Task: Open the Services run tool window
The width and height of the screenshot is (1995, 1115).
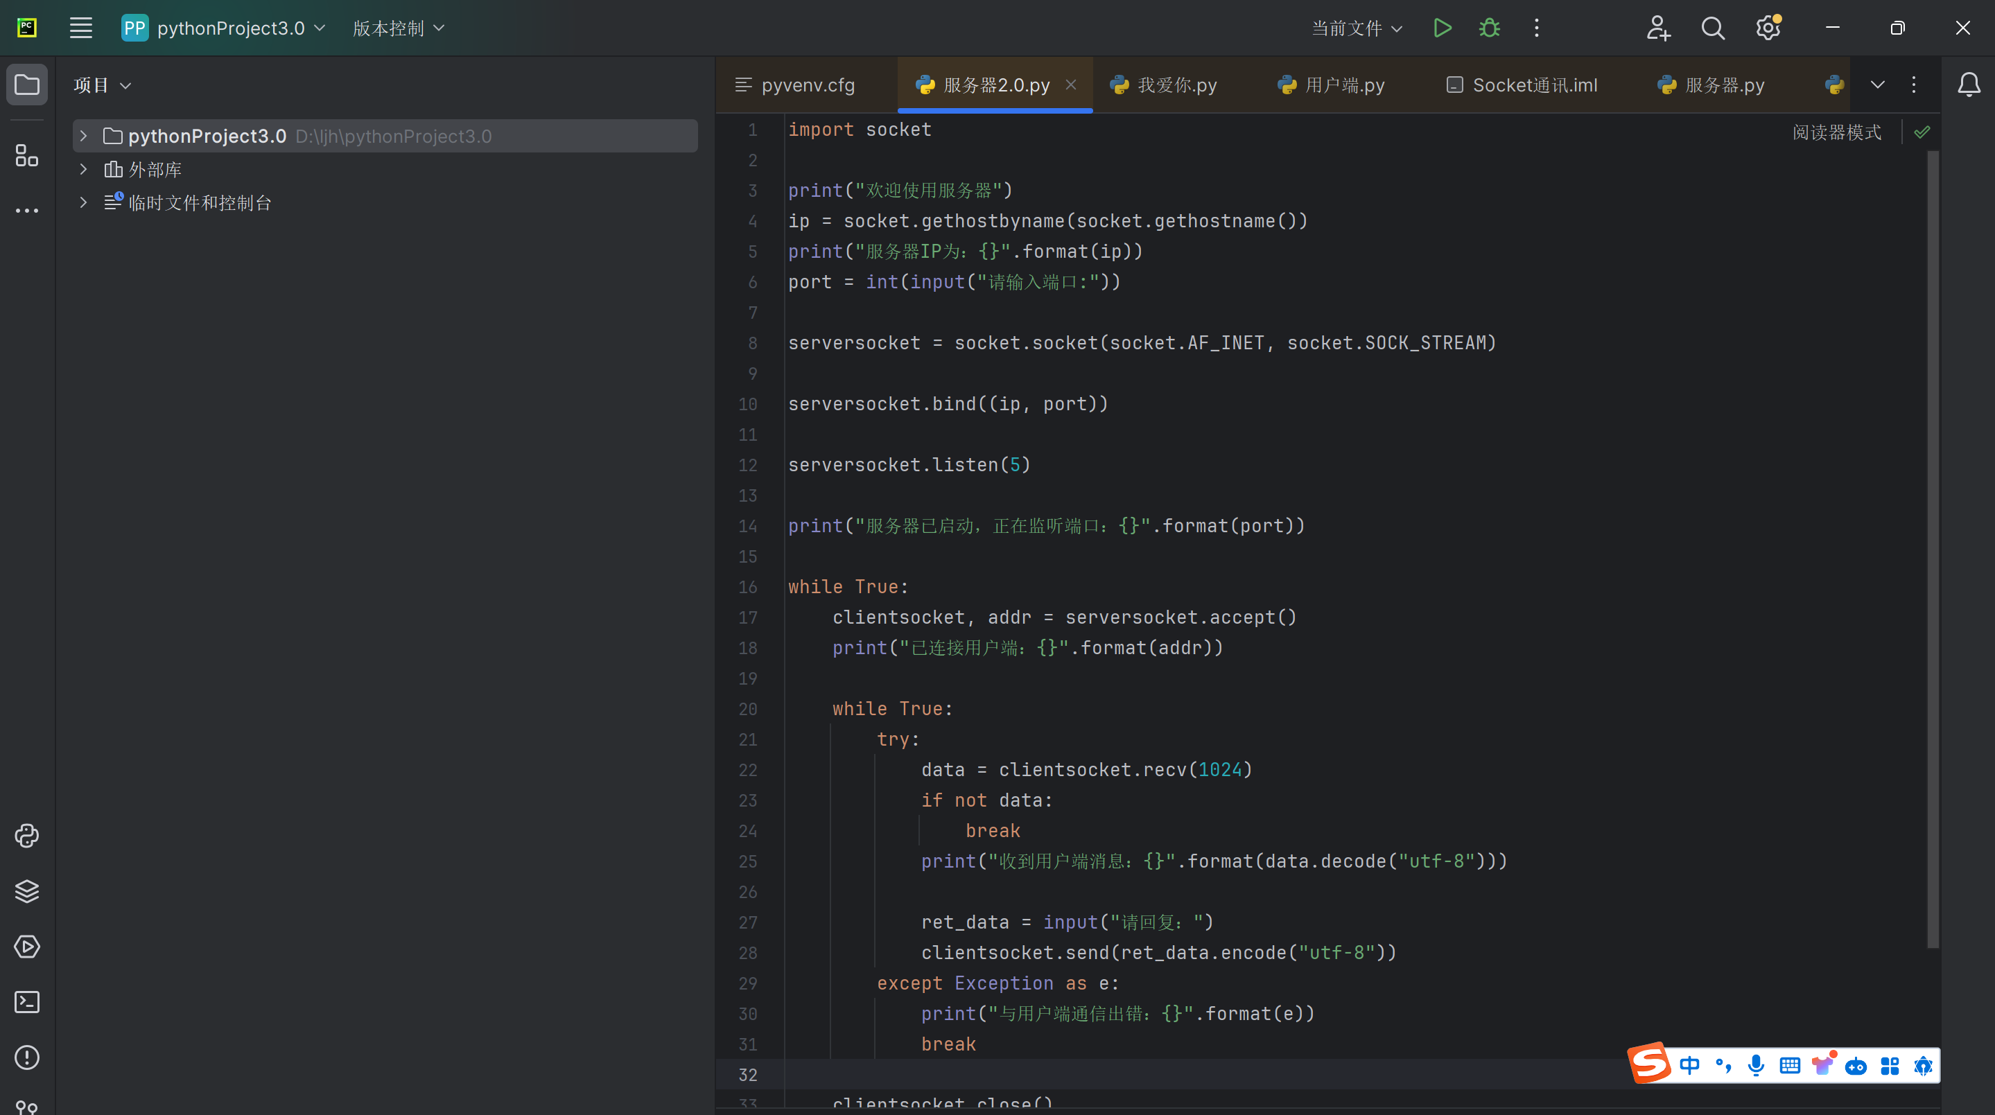Action: tap(27, 946)
